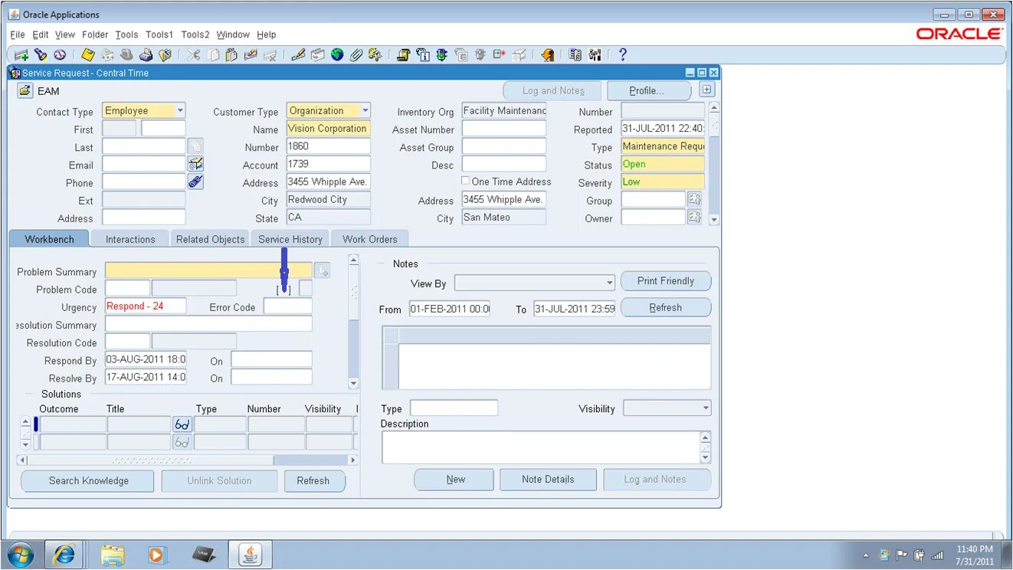
Task: Click the Search Knowledge button
Action: (88, 481)
